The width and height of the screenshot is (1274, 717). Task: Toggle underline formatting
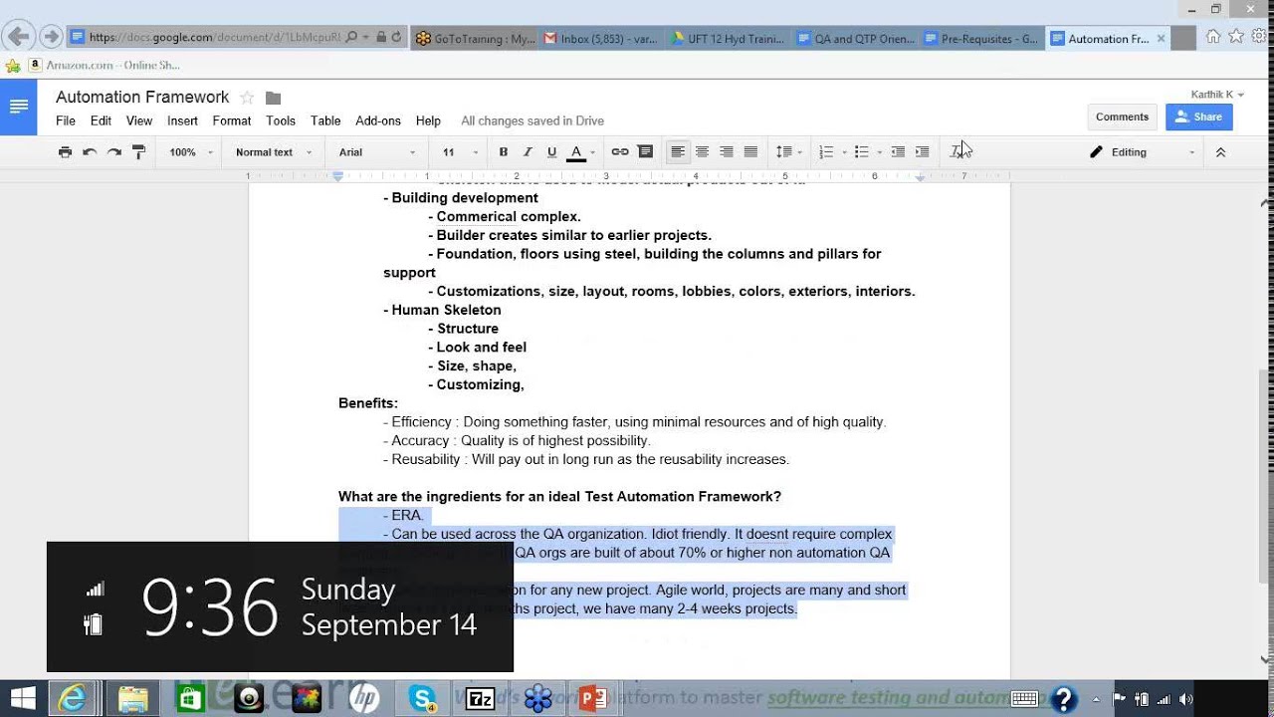551,152
